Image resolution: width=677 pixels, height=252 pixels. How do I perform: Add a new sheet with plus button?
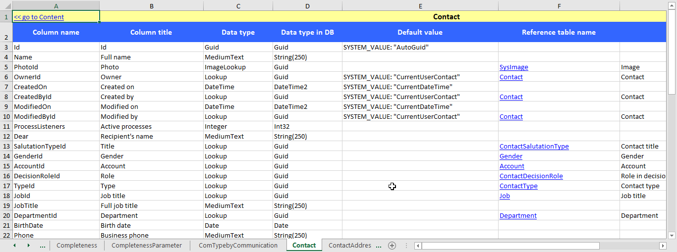coord(392,246)
